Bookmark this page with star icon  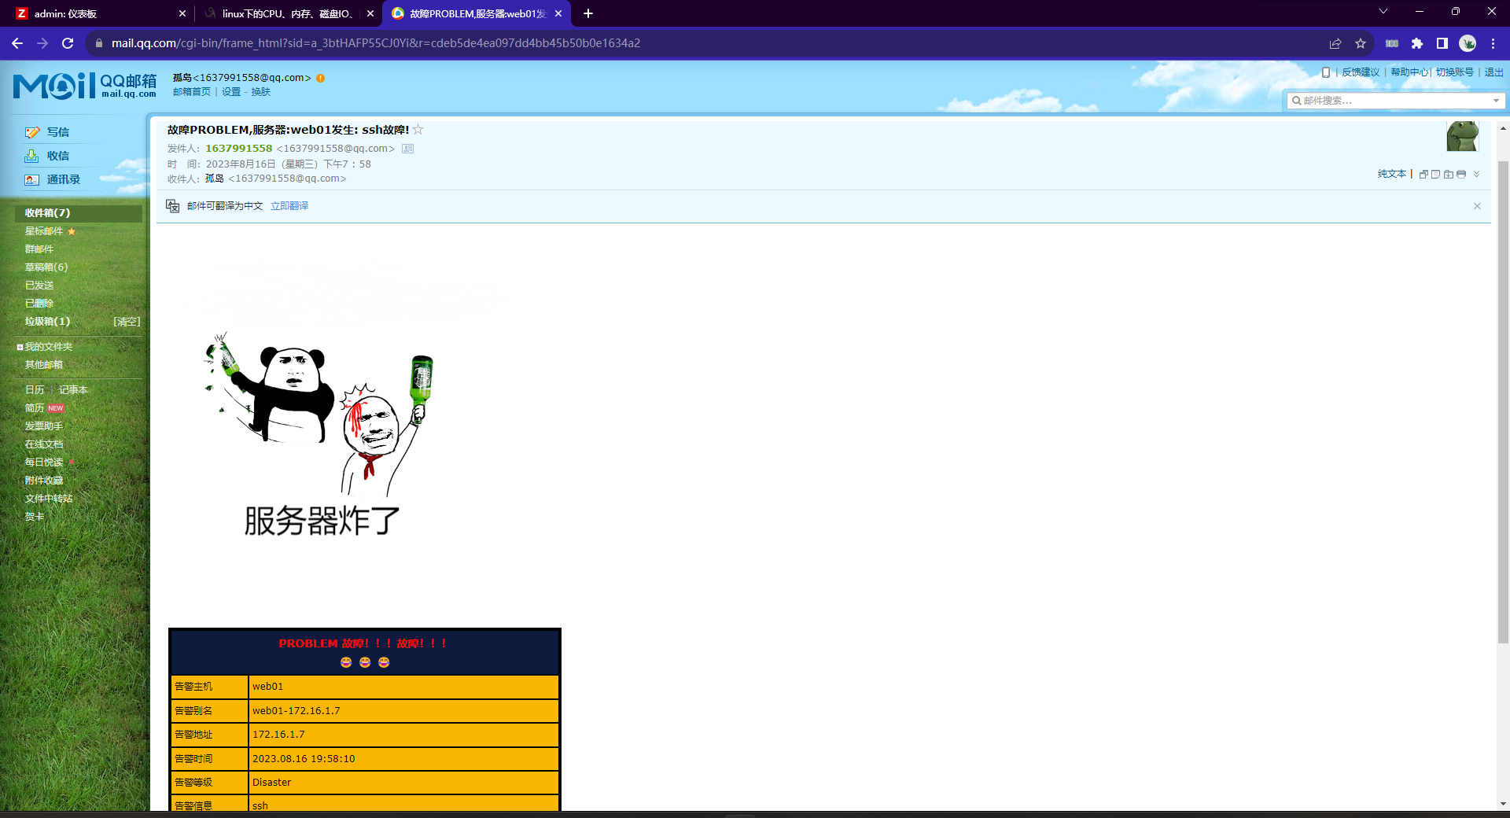(1361, 43)
